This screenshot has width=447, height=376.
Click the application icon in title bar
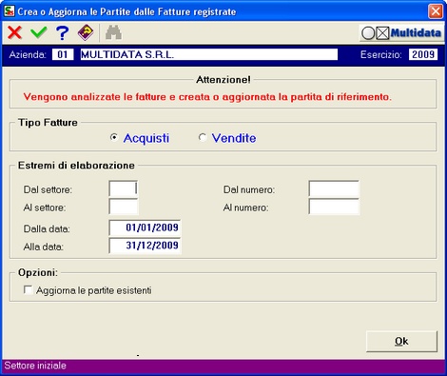10,11
